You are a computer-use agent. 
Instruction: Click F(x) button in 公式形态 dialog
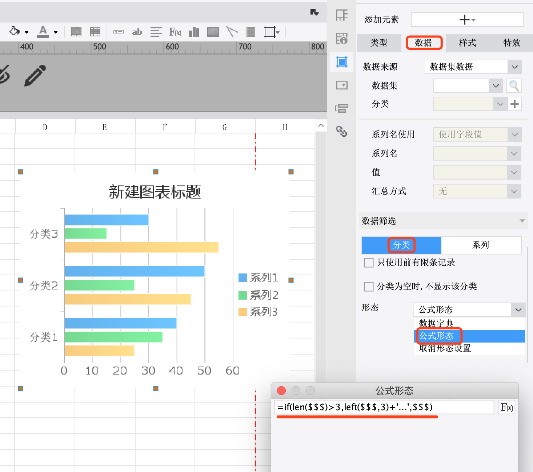(x=506, y=407)
